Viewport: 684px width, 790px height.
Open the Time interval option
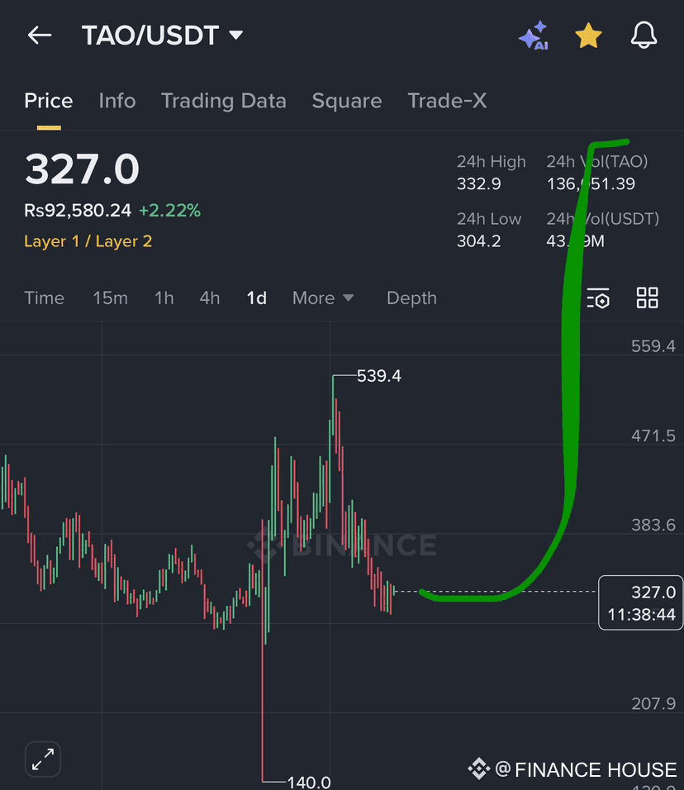(x=44, y=298)
